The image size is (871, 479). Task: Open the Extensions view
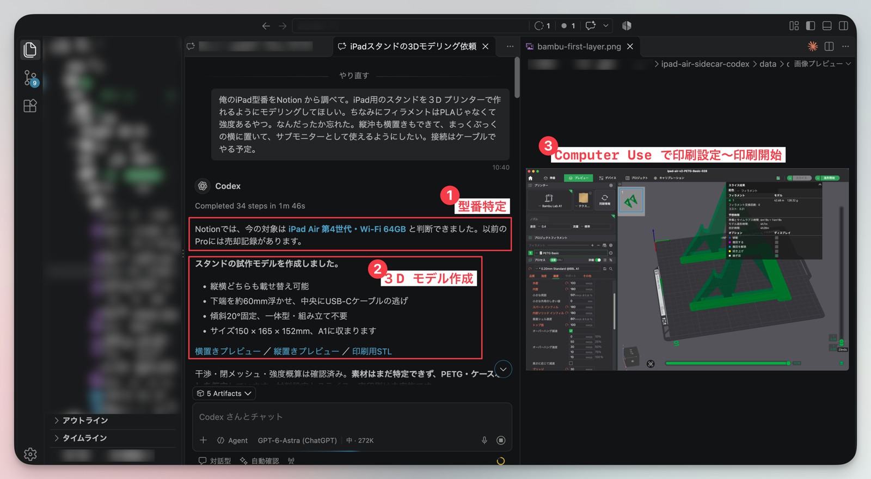(x=30, y=106)
